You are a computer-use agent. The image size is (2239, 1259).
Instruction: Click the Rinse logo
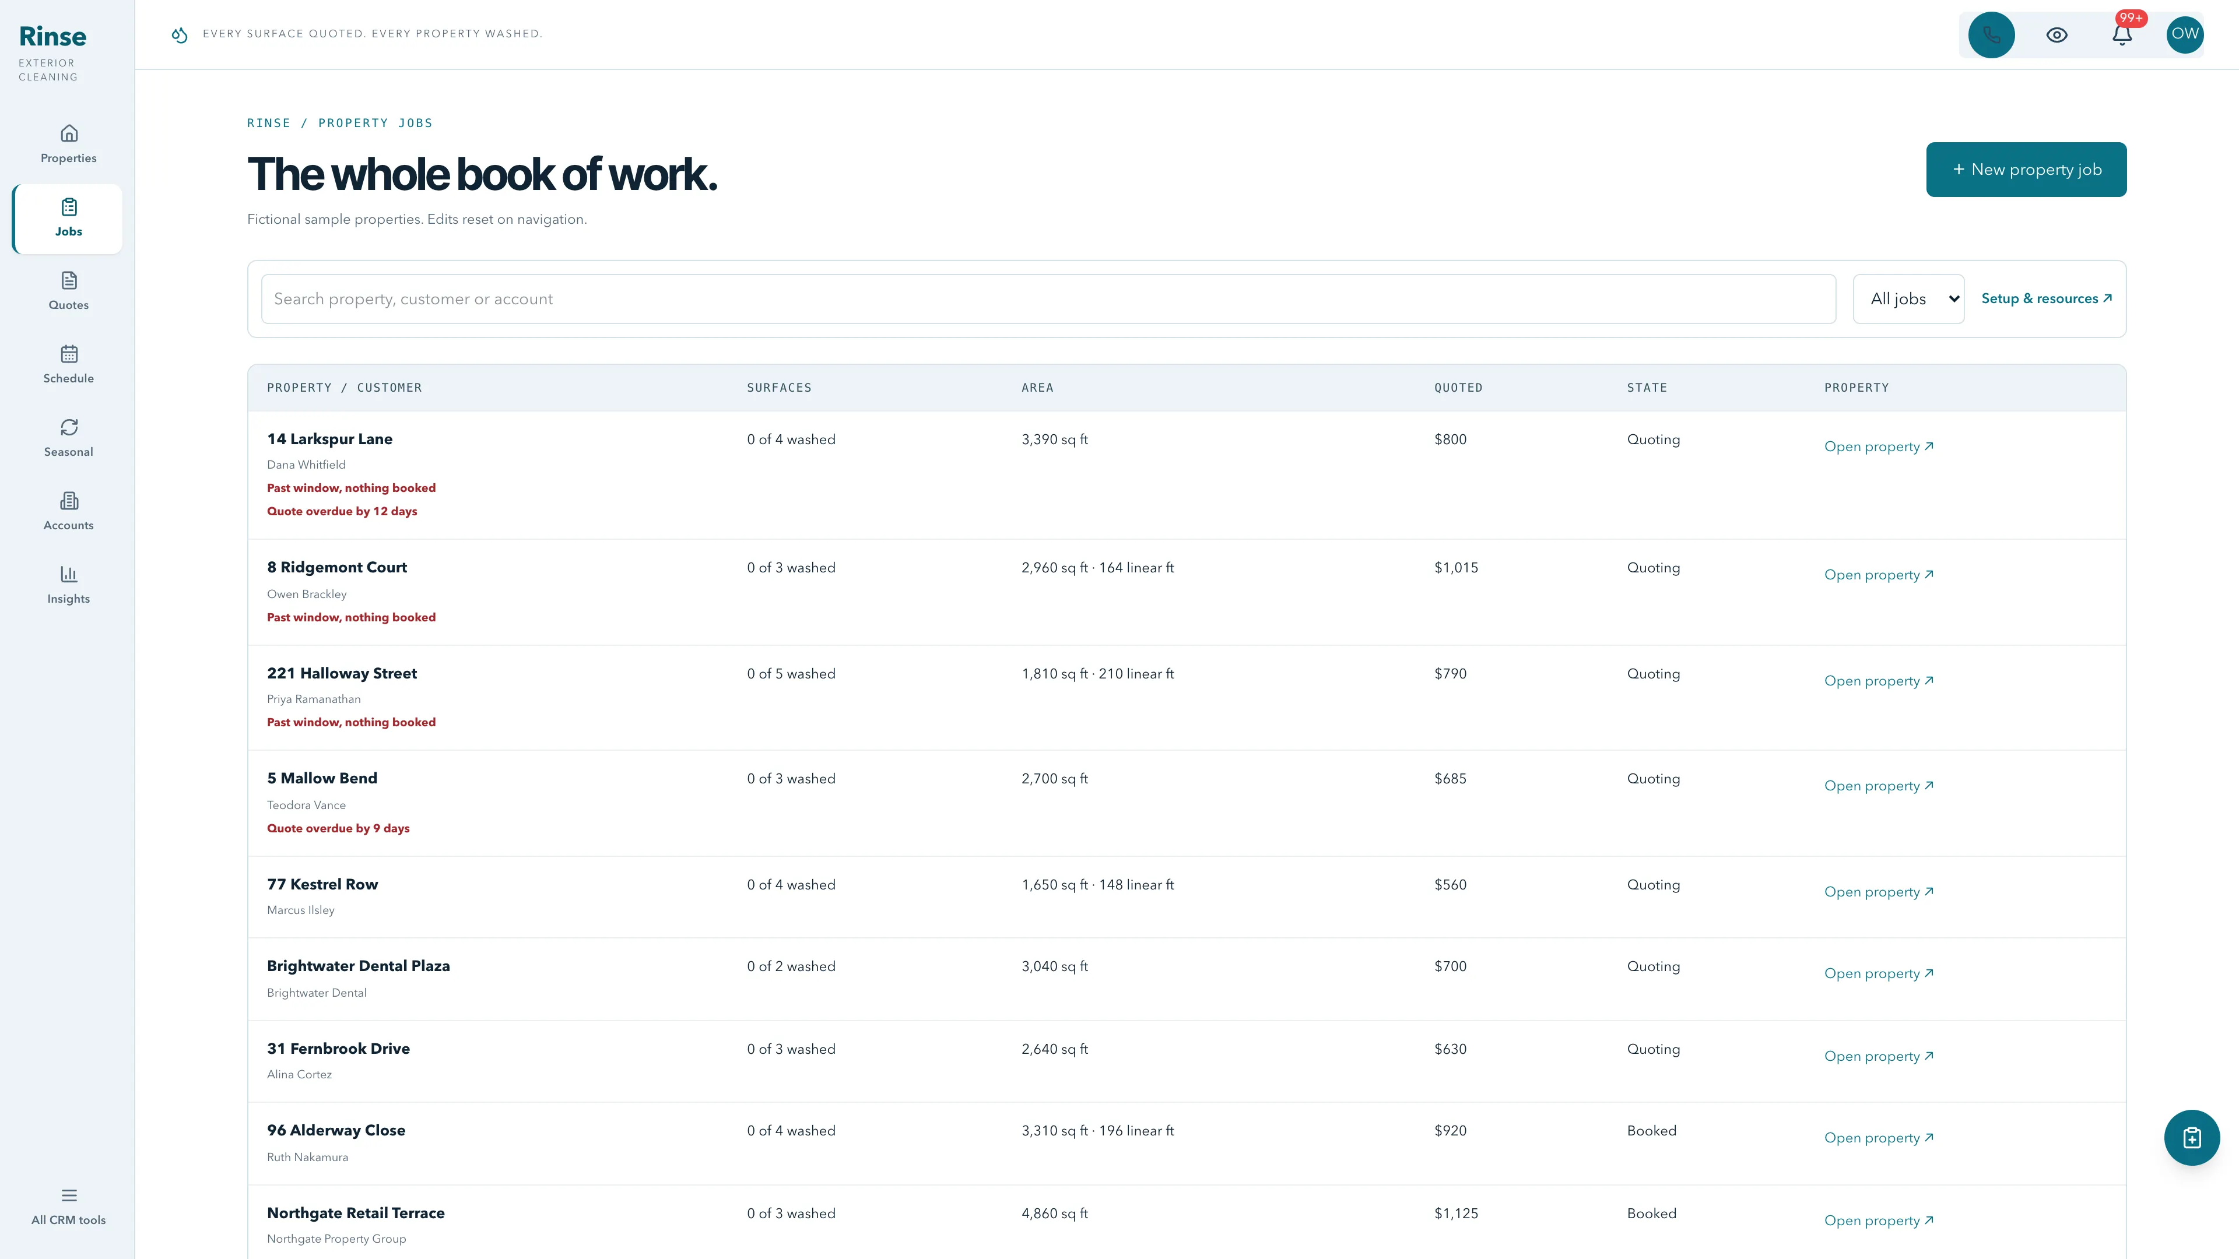52,37
